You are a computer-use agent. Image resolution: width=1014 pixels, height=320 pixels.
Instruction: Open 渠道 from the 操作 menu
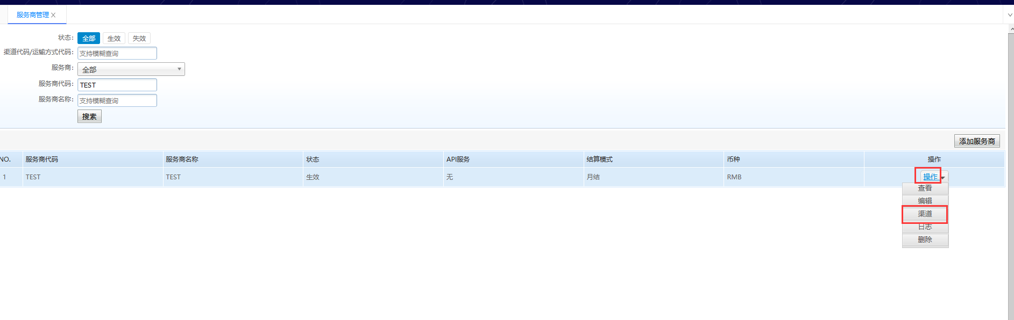[925, 214]
